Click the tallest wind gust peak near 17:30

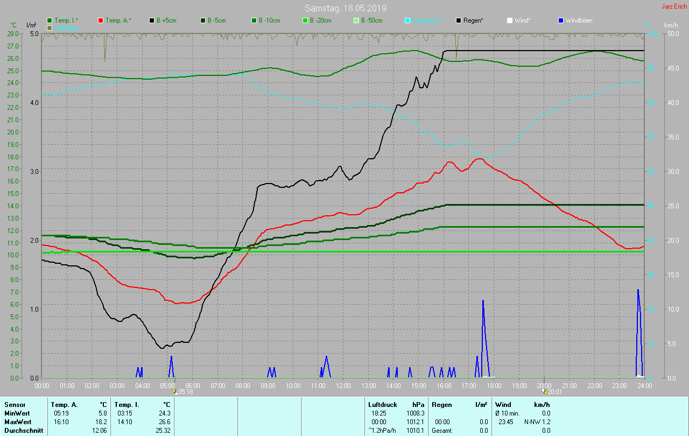483,301
